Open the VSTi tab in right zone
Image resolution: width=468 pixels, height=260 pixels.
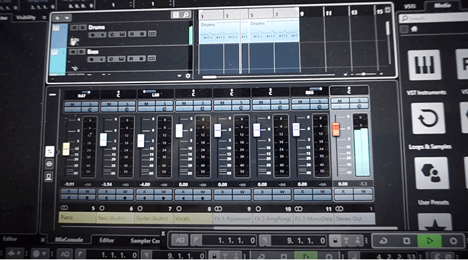pyautogui.click(x=410, y=6)
